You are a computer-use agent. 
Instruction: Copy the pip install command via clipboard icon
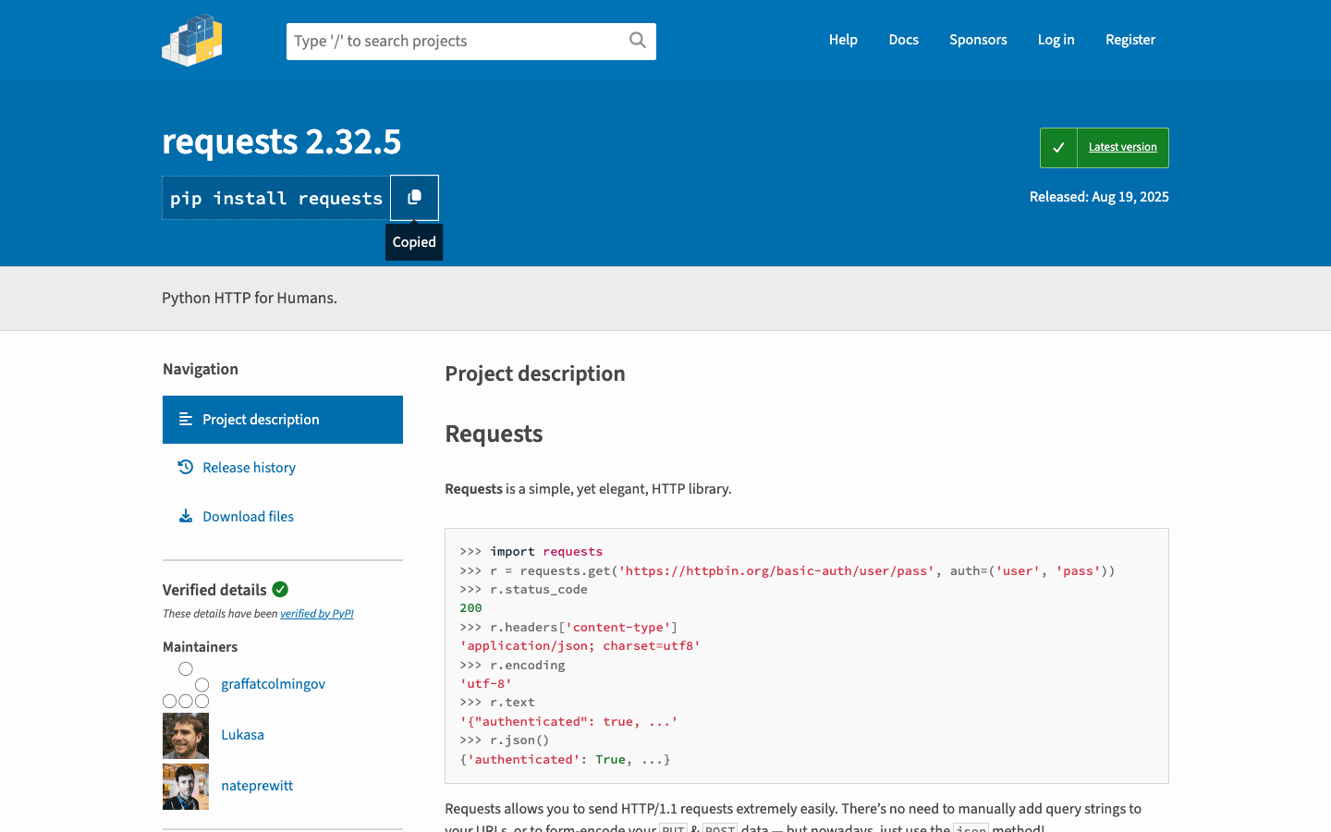(414, 197)
